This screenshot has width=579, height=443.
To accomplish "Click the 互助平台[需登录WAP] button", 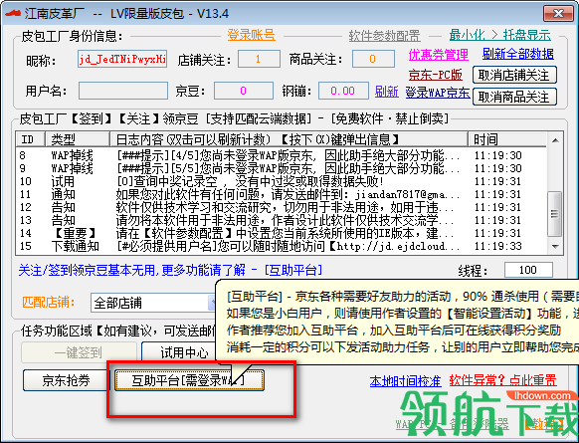I will 189,380.
